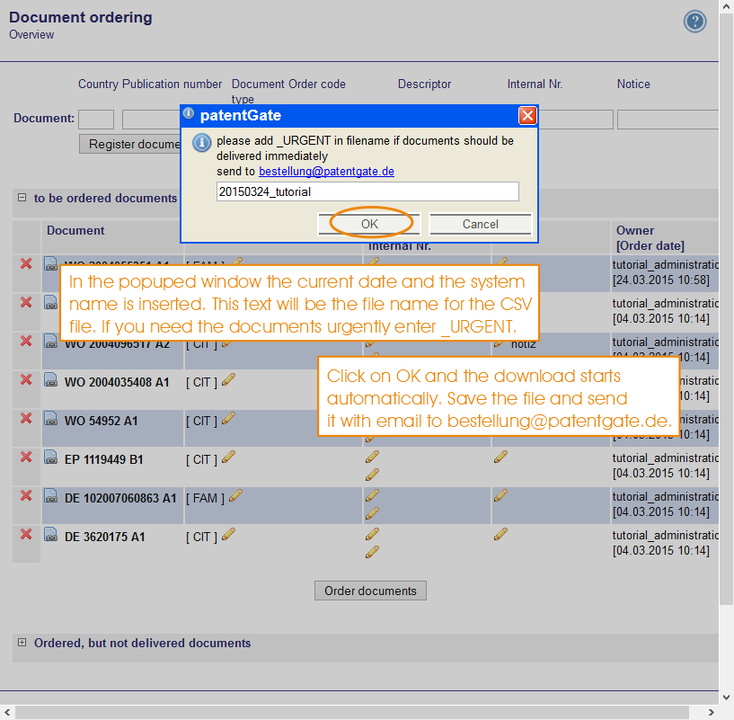734x720 pixels.
Task: Open document icon beside WO 2004035408 A1
Action: pyautogui.click(x=50, y=379)
